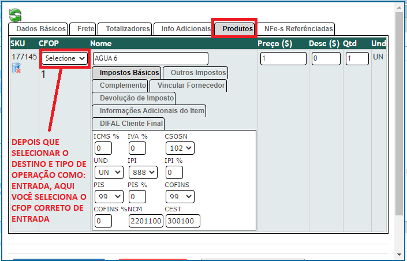Image resolution: width=407 pixels, height=261 pixels.
Task: Click the UN unit value in Und column
Action: 378,57
